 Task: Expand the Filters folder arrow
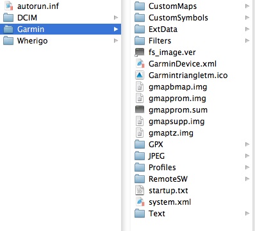click(247, 40)
